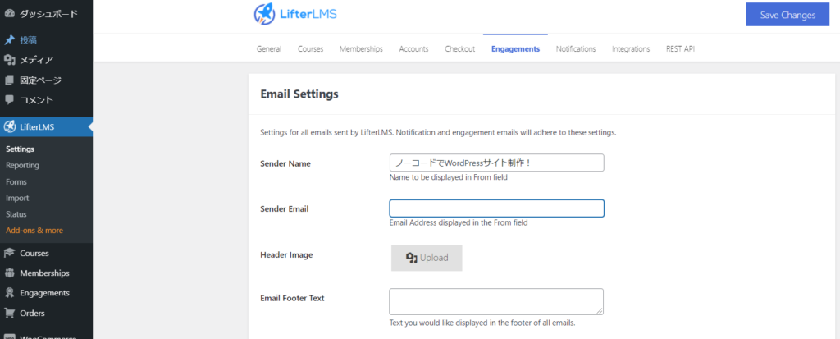Image resolution: width=840 pixels, height=339 pixels.
Task: Click the Email Settings heading
Action: [299, 94]
